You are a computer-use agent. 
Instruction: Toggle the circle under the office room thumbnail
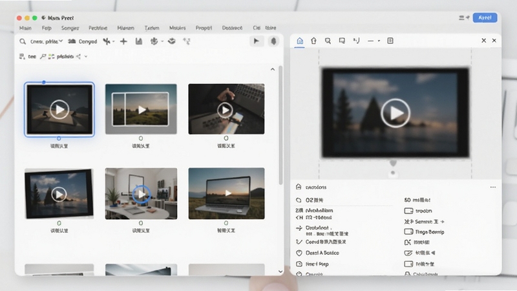(x=141, y=223)
